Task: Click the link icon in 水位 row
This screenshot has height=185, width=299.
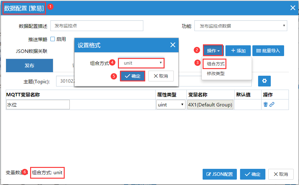Action: pos(272,105)
